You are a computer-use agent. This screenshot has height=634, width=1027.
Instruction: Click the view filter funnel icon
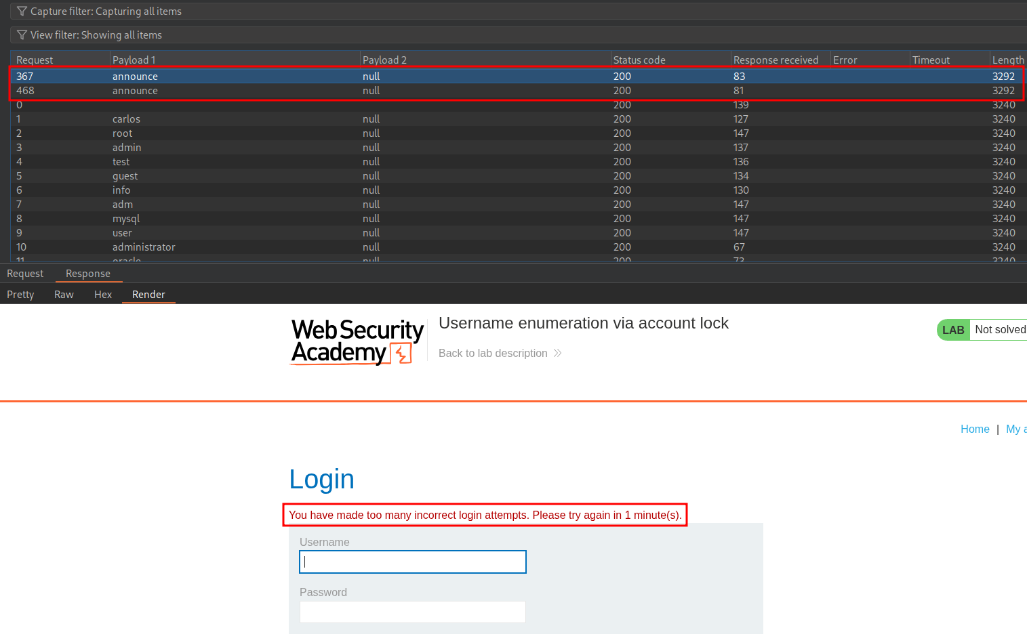tap(22, 35)
